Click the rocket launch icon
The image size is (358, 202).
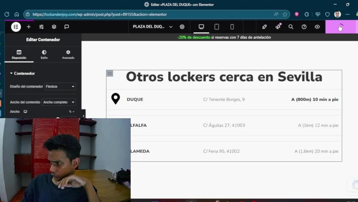(264, 27)
